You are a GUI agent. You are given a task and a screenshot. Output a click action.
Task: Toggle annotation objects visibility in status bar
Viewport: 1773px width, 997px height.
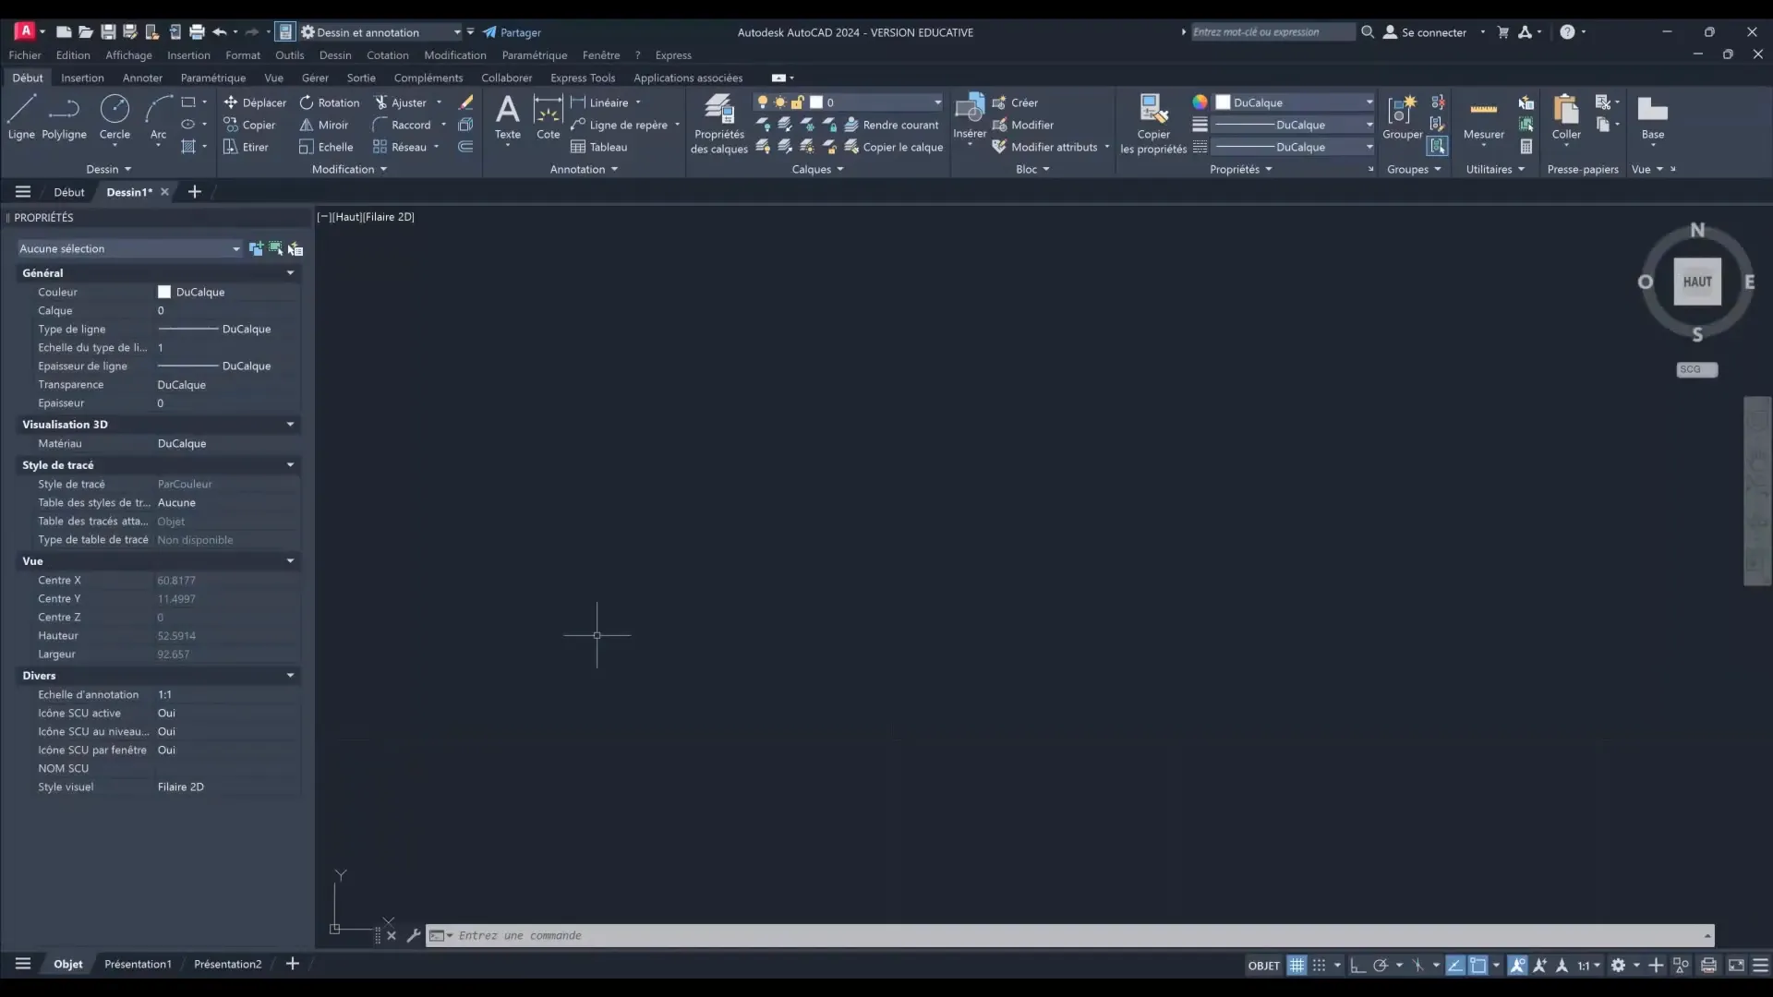(x=1517, y=965)
